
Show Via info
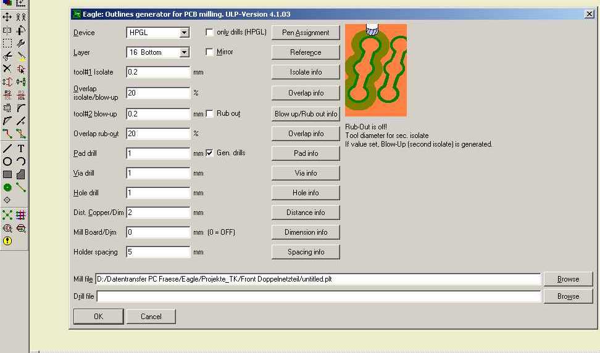pyautogui.click(x=306, y=173)
